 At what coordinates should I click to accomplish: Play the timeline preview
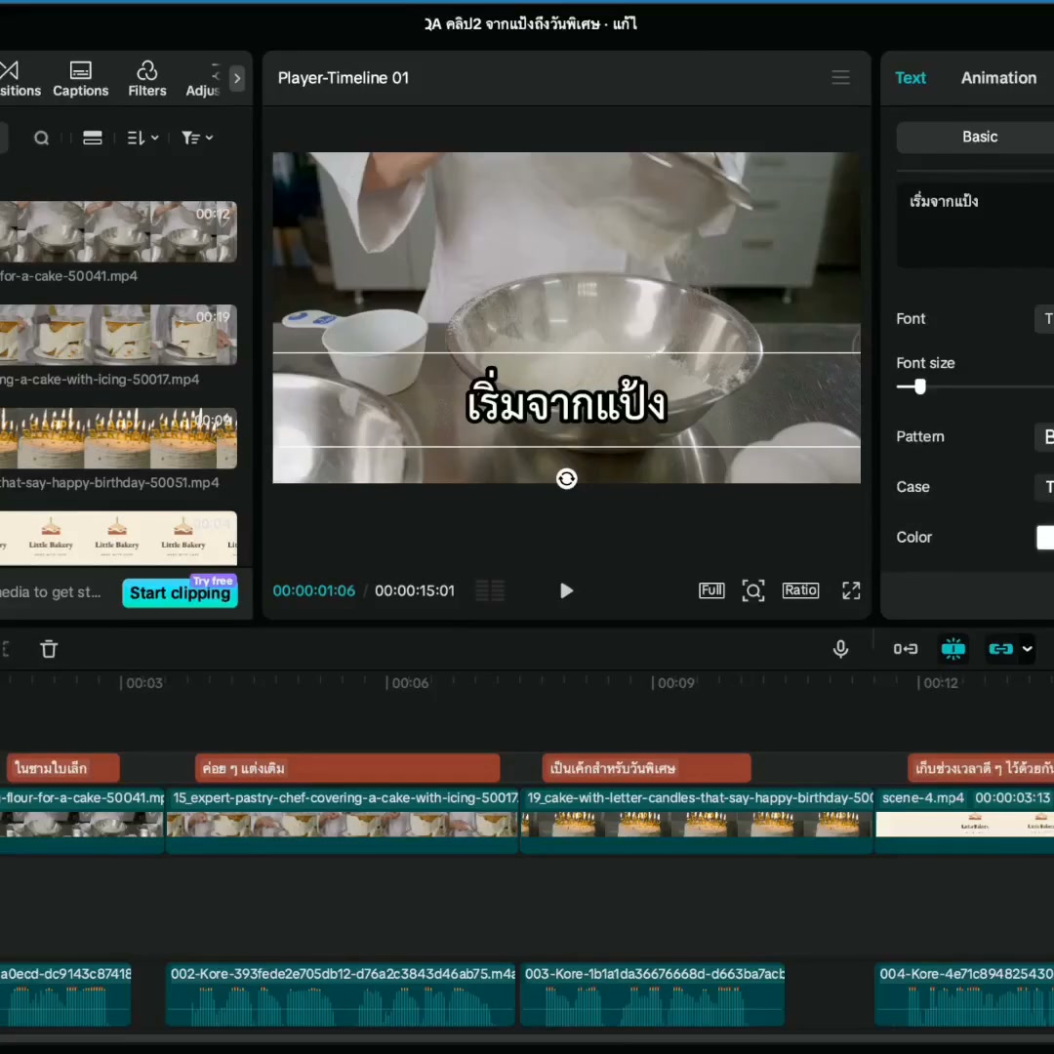(566, 590)
